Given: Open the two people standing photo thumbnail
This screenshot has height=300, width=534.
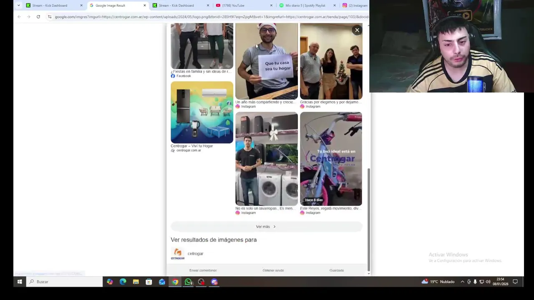Looking at the screenshot, I should point(202,46).
